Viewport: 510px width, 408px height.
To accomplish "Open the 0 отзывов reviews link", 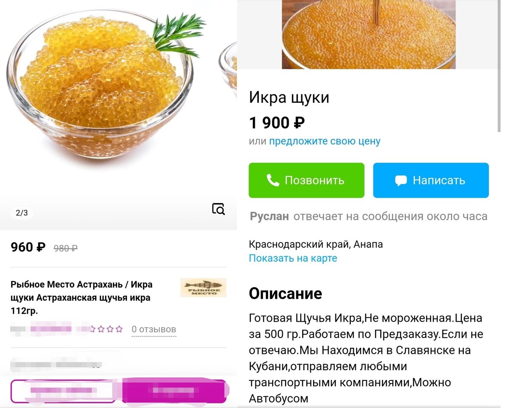I will 154,329.
